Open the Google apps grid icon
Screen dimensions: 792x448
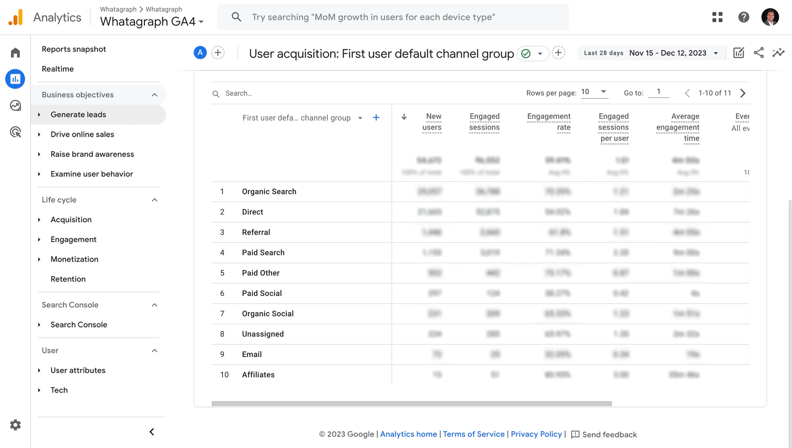pos(718,17)
